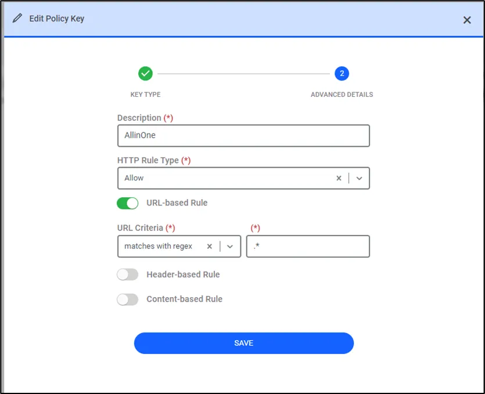Select step 2 Advanced Details circle
485x394 pixels.
[x=342, y=74]
